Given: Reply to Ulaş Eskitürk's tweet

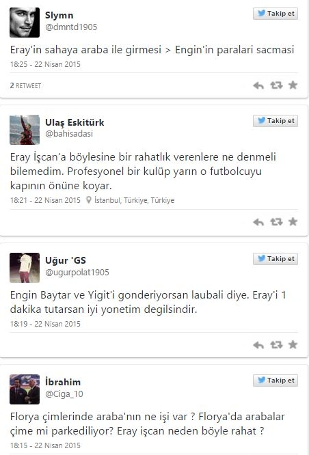Looking at the screenshot, I should (x=258, y=222).
